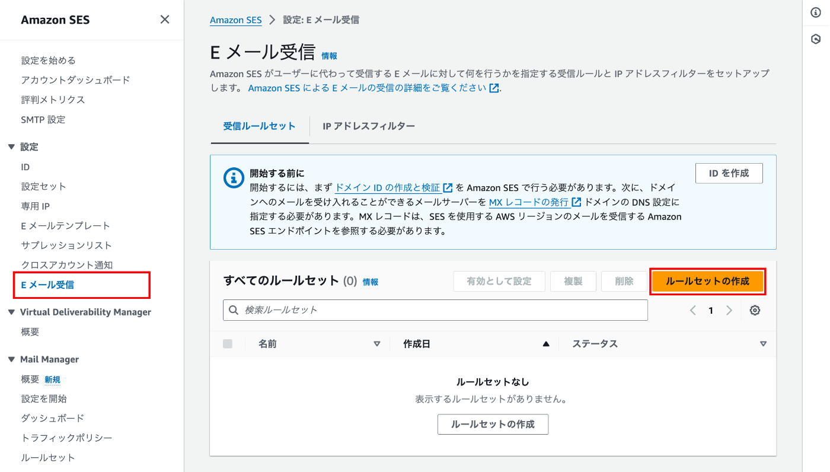Open the MX レコードの発行 link
The height and width of the screenshot is (472, 830).
[x=535, y=202]
